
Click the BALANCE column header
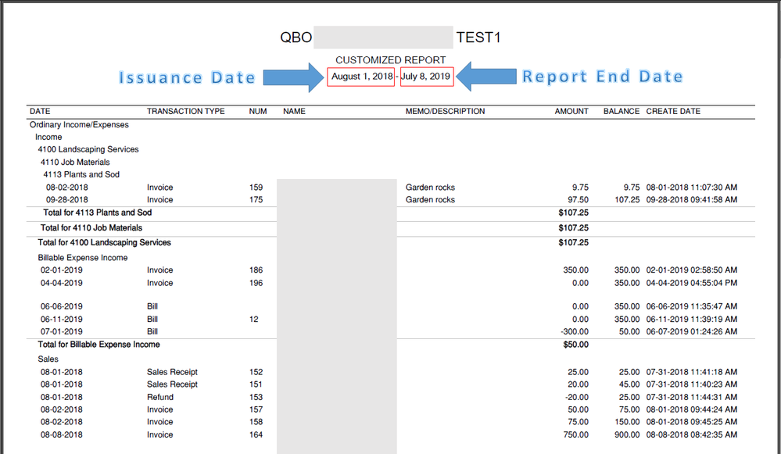(x=622, y=112)
